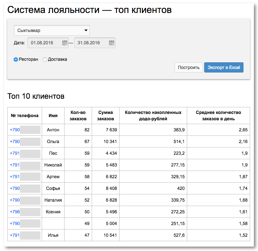This screenshot has width=258, height=251.
Task: Select the Ресторан radio button
Action: click(16, 60)
